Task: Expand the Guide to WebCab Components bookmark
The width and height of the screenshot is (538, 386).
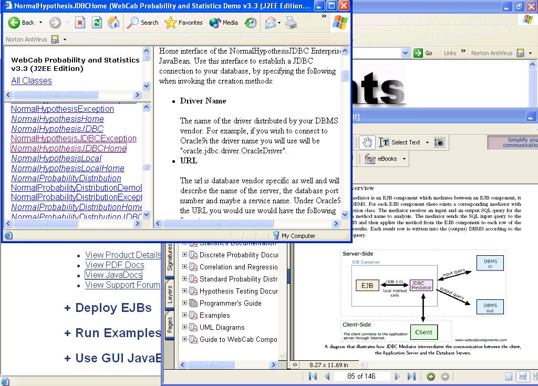Action: coord(184,339)
